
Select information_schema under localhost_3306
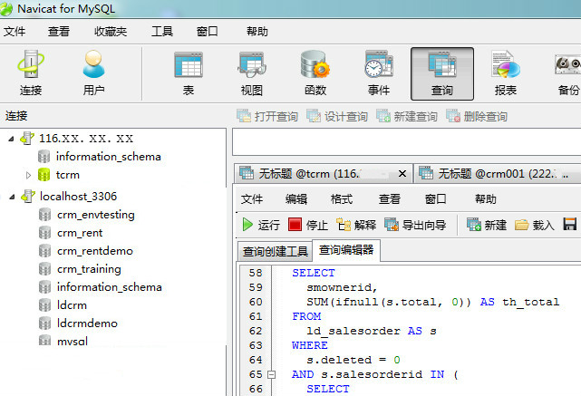click(x=110, y=287)
